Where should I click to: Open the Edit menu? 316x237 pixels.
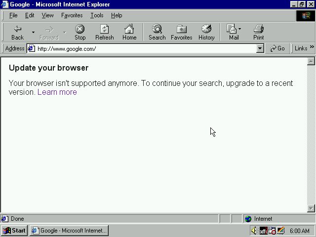click(x=30, y=15)
